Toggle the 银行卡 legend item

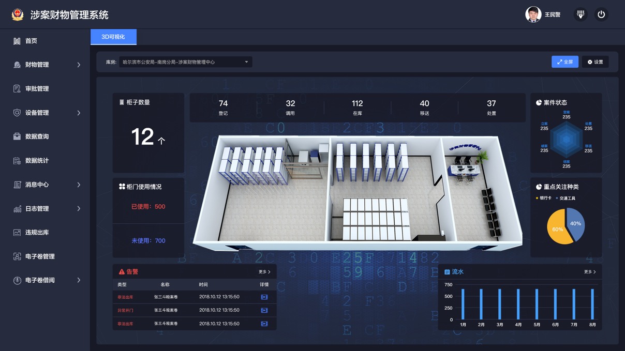[x=543, y=199]
